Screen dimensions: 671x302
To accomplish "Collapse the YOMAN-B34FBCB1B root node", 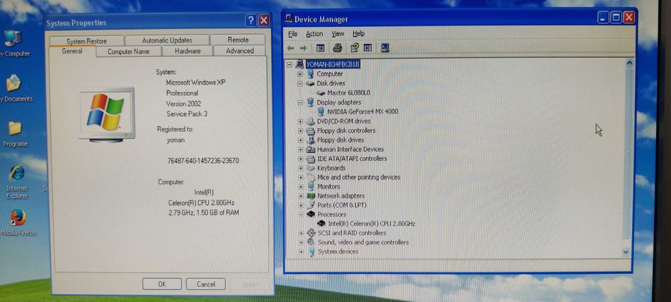I will point(289,64).
